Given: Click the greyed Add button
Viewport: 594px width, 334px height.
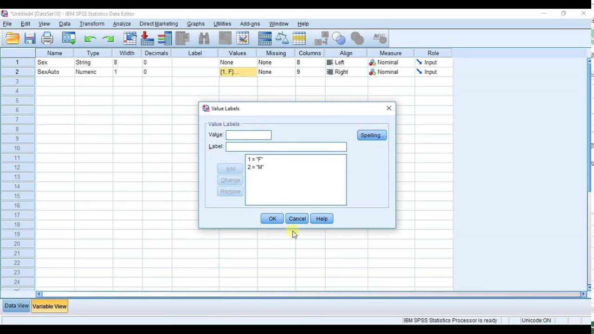Looking at the screenshot, I should click(231, 169).
